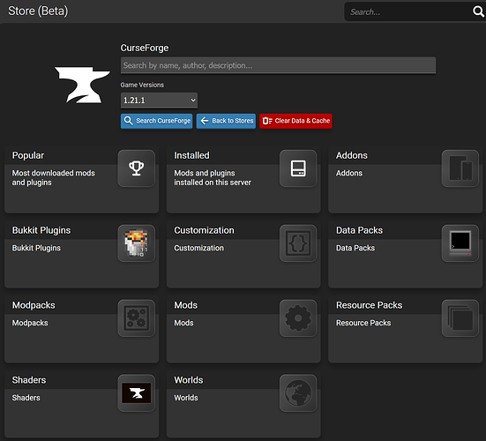The image size is (486, 441).
Task: Click the large CurseForge anvil logo
Action: 82,85
